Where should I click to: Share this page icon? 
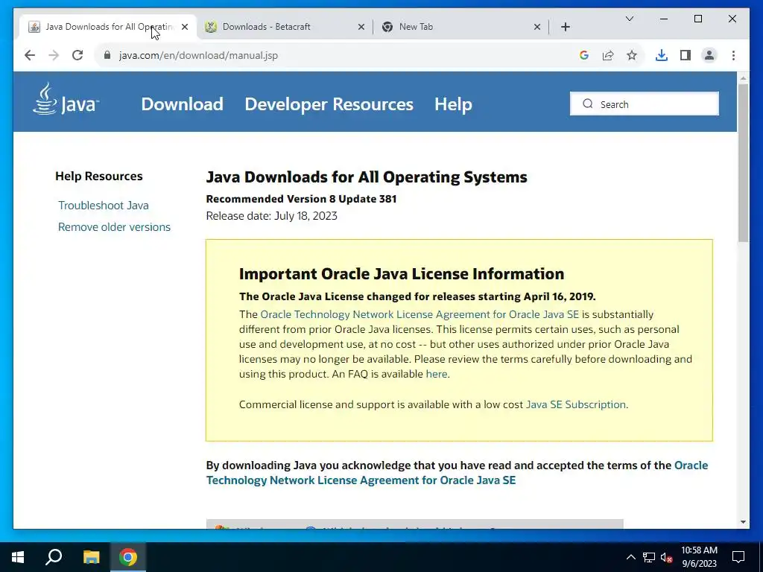point(608,55)
